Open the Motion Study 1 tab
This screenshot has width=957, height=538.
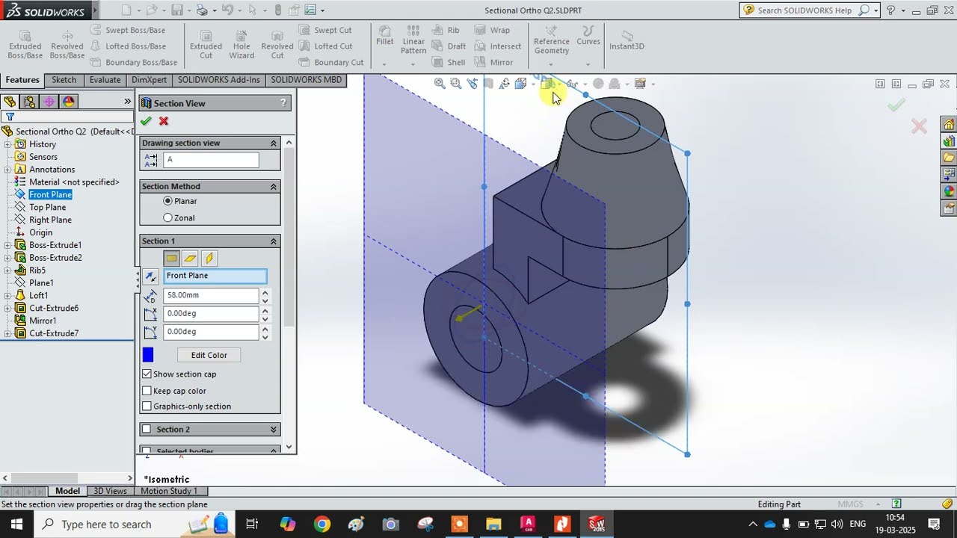(169, 491)
